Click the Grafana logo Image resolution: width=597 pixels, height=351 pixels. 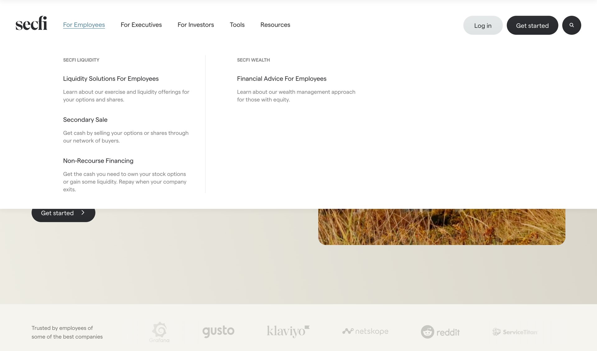160,331
